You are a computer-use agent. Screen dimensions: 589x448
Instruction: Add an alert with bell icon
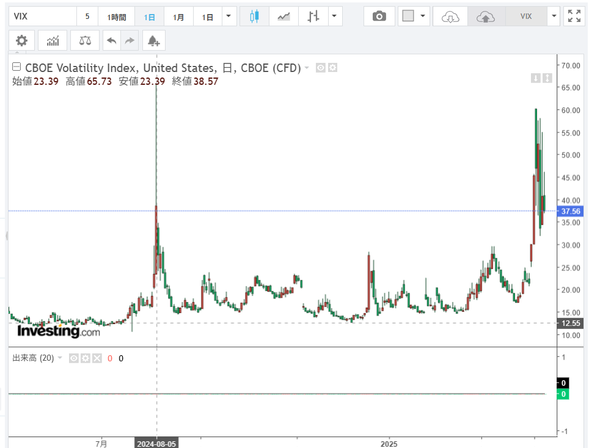tap(153, 40)
